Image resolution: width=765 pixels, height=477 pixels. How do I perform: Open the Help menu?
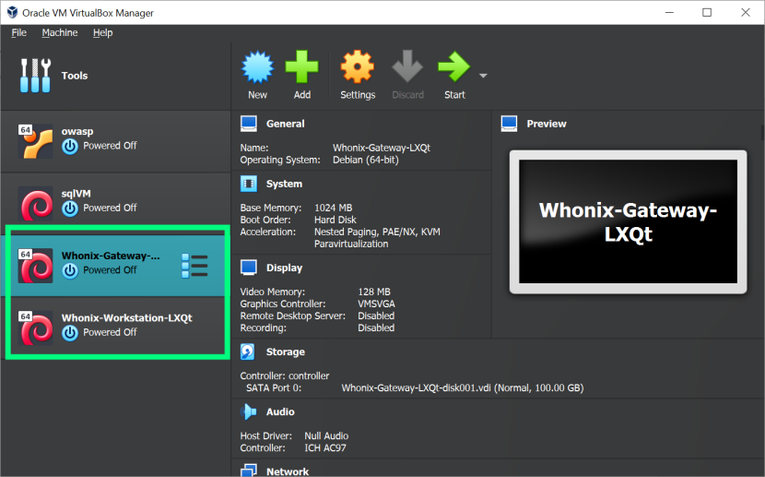tap(103, 32)
